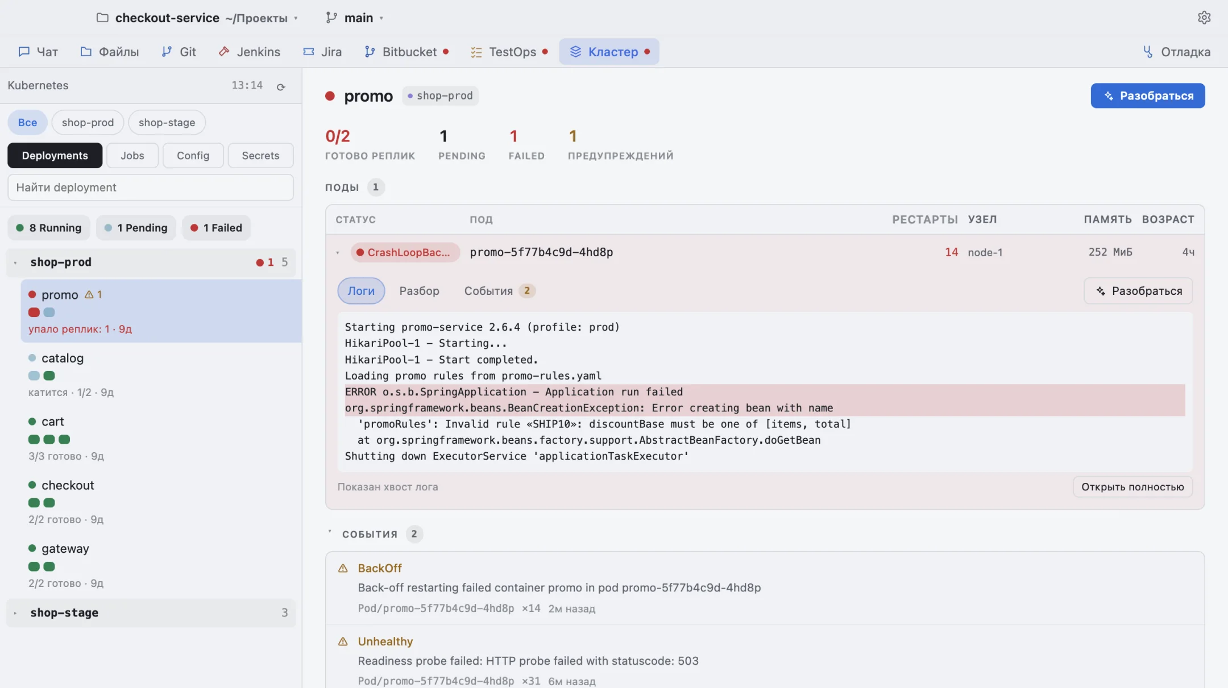The width and height of the screenshot is (1228, 688).
Task: Filter to the shop-stage namespace chip
Action: (x=167, y=122)
